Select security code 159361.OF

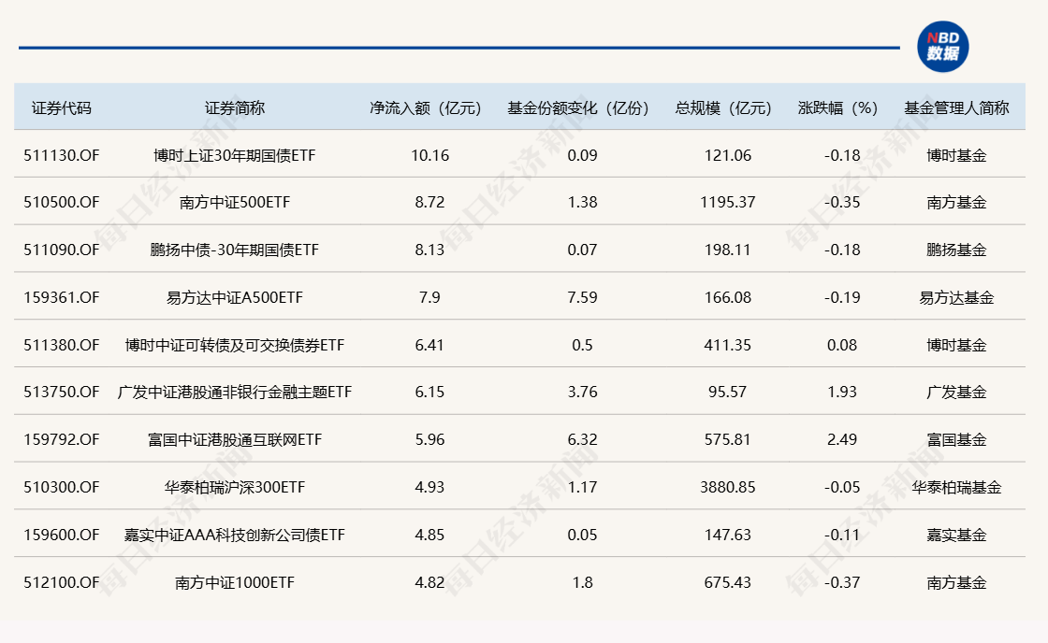(x=62, y=297)
